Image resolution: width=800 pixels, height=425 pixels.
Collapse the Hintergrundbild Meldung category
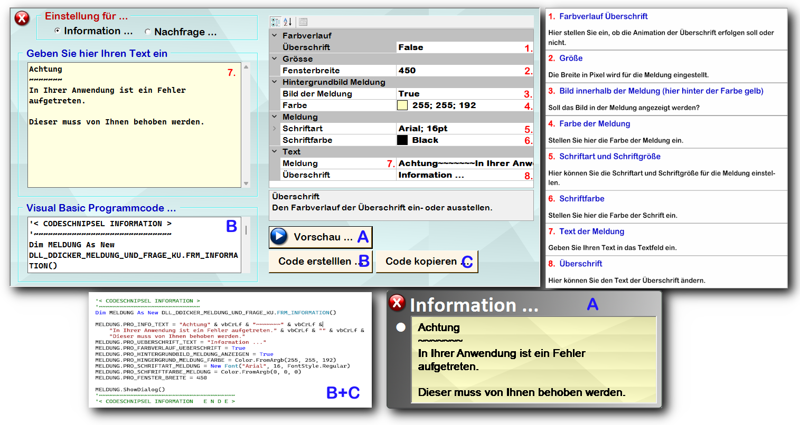coord(275,82)
